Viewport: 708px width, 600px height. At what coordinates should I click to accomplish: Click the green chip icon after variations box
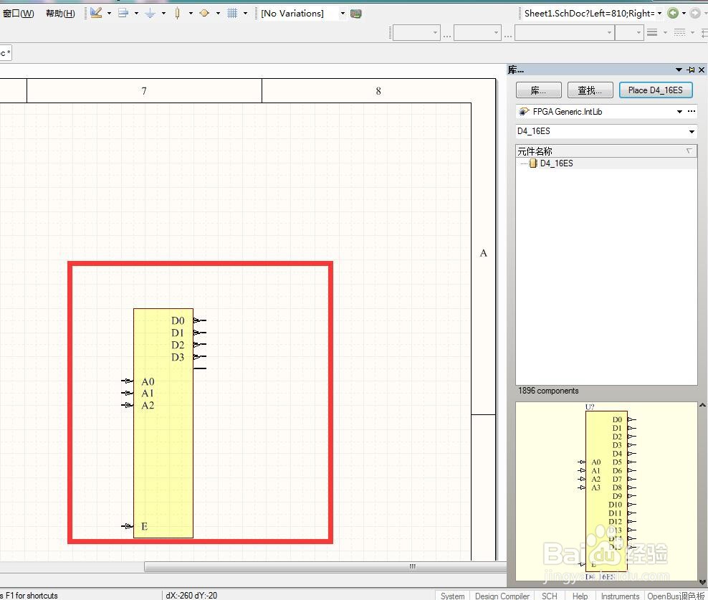pyautogui.click(x=356, y=14)
